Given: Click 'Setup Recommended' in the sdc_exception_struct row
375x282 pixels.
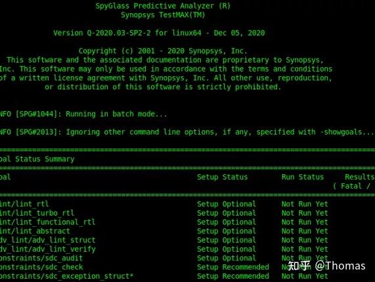Looking at the screenshot, I should coord(232,276).
